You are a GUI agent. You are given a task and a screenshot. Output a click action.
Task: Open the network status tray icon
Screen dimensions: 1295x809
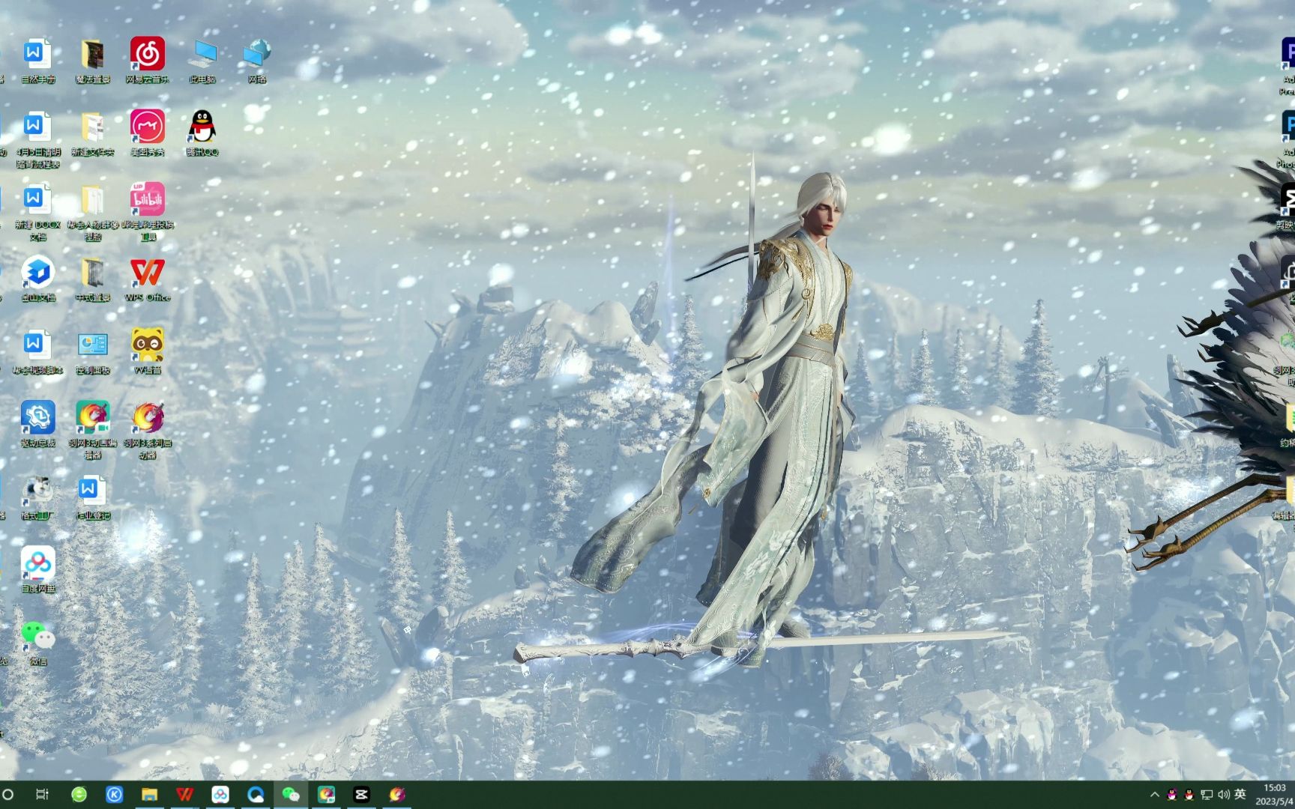[x=1207, y=795]
